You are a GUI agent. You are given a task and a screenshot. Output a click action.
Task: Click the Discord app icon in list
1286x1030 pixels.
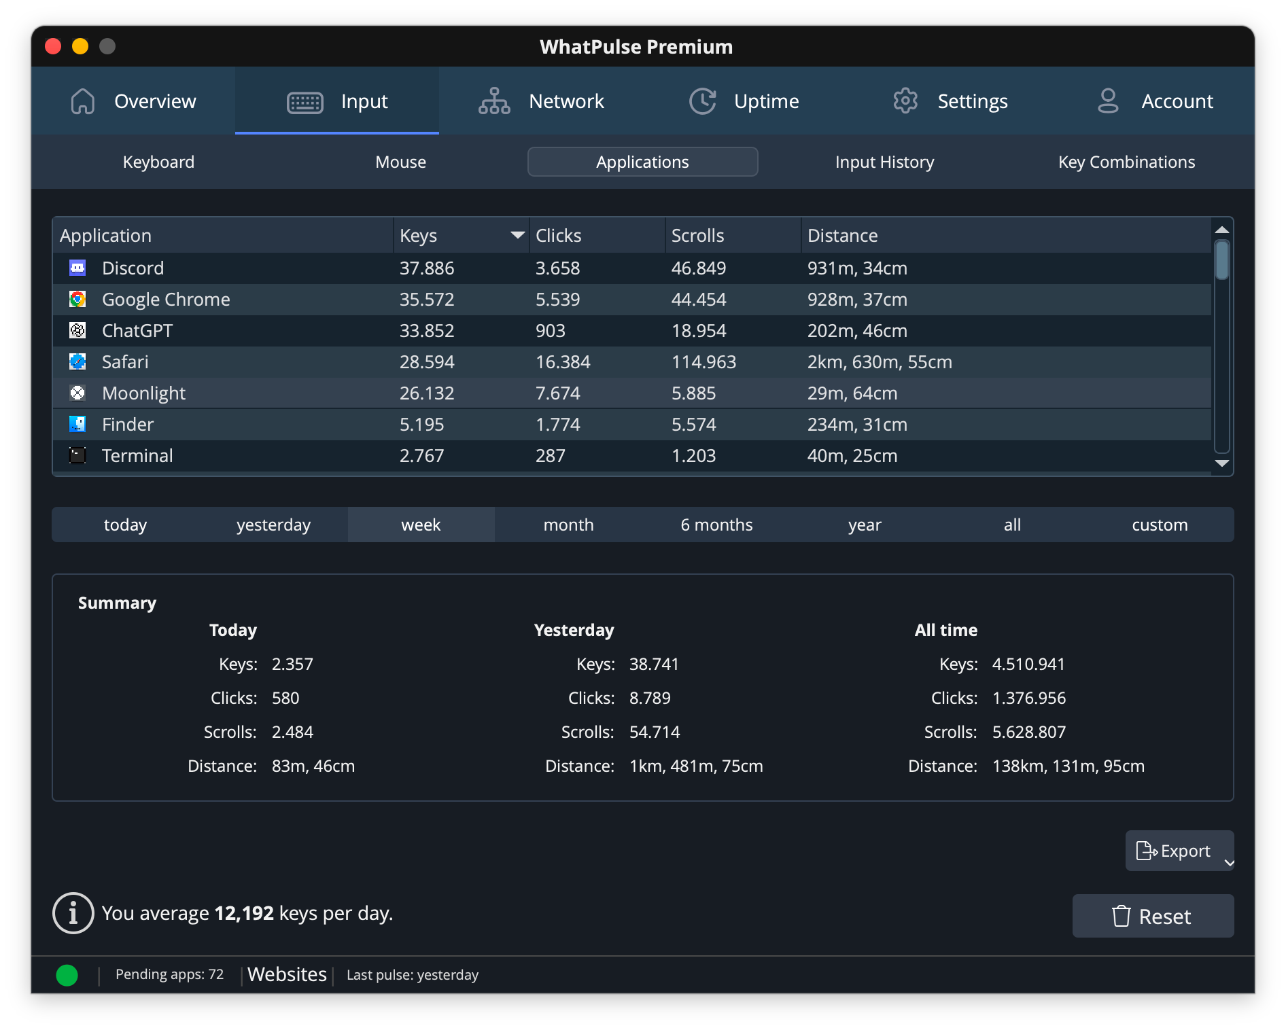pos(77,268)
